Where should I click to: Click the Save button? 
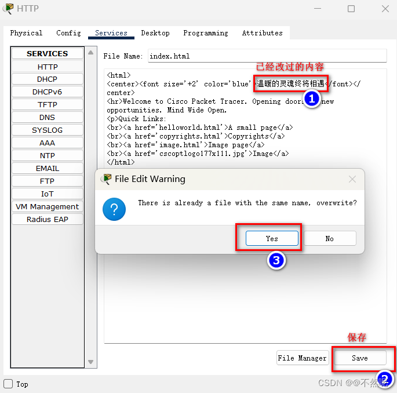click(360, 358)
